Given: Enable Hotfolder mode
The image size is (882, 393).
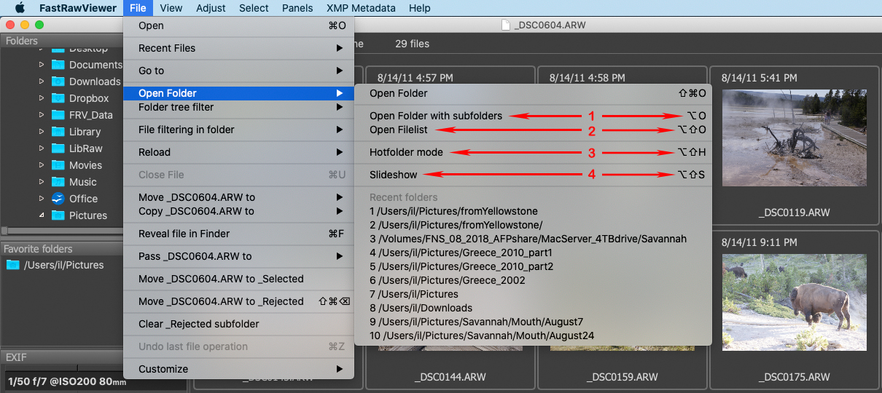Looking at the screenshot, I should pos(406,152).
